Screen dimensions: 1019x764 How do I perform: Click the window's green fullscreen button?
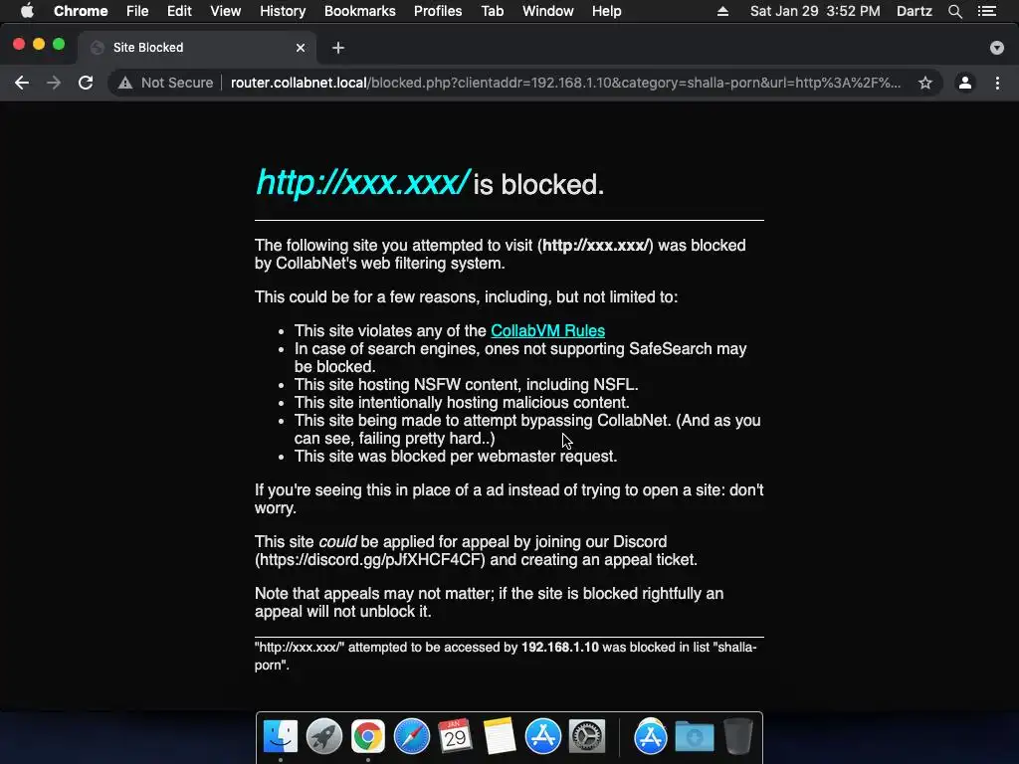(59, 44)
